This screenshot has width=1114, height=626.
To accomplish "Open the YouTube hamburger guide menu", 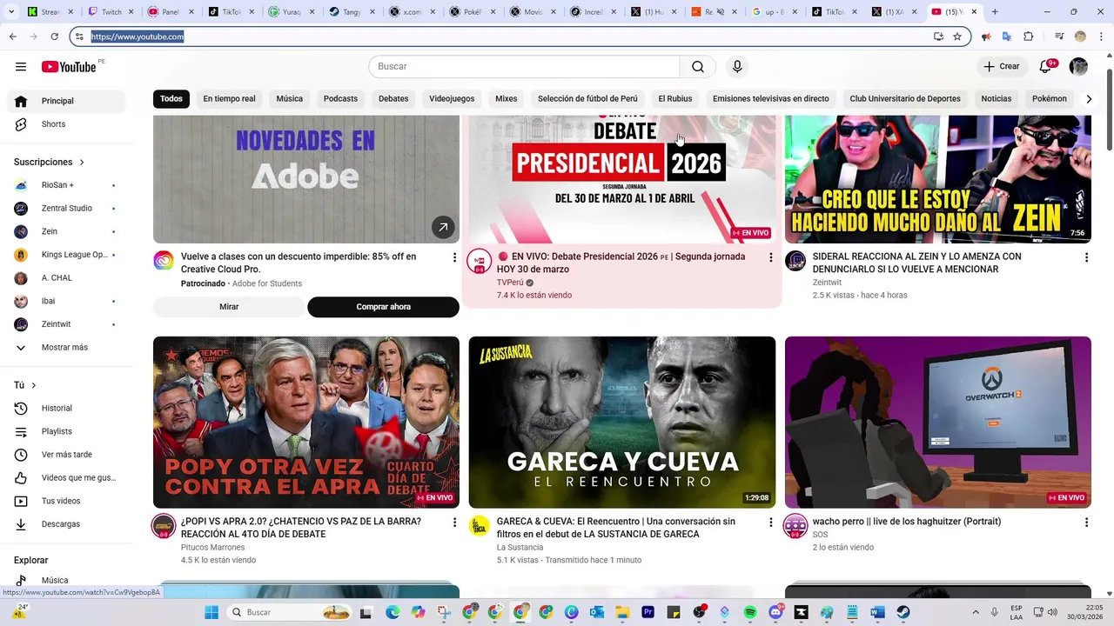I will pyautogui.click(x=21, y=67).
